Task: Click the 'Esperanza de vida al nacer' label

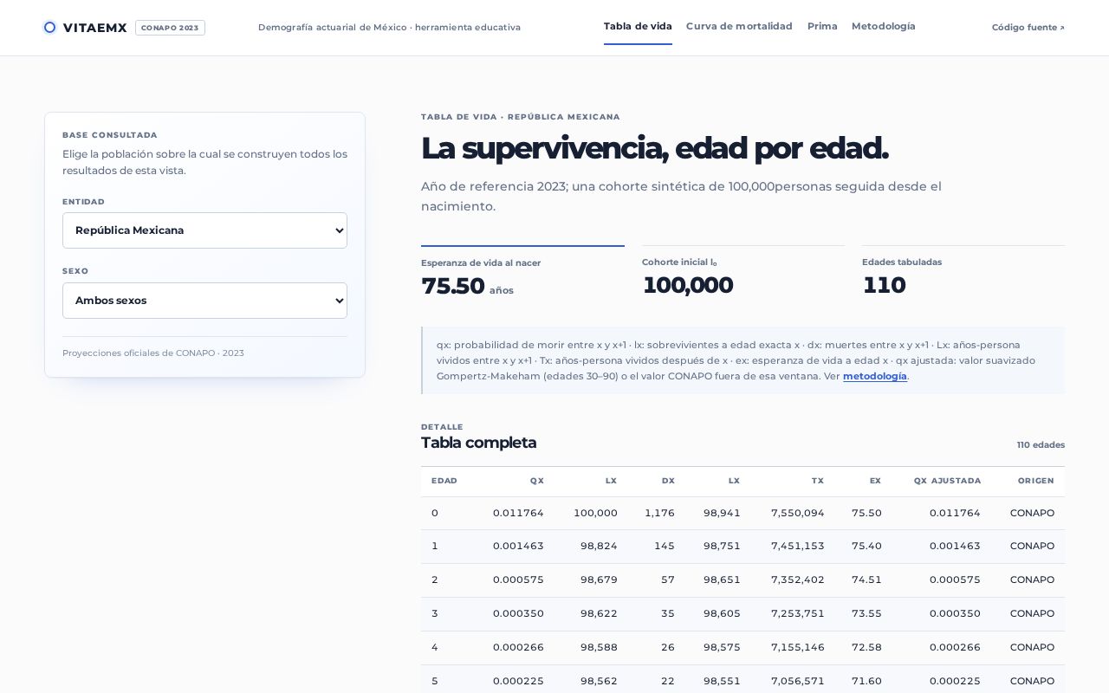Action: 481,263
